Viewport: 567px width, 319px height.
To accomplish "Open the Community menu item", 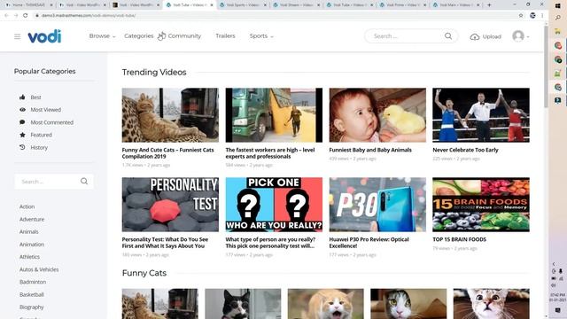I will point(184,36).
